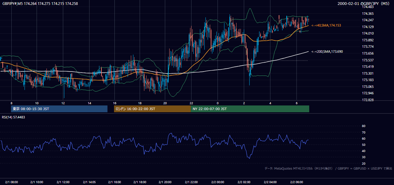Click the bottom time label 2/1 22:00
The image size is (394, 185).
pos(191,182)
